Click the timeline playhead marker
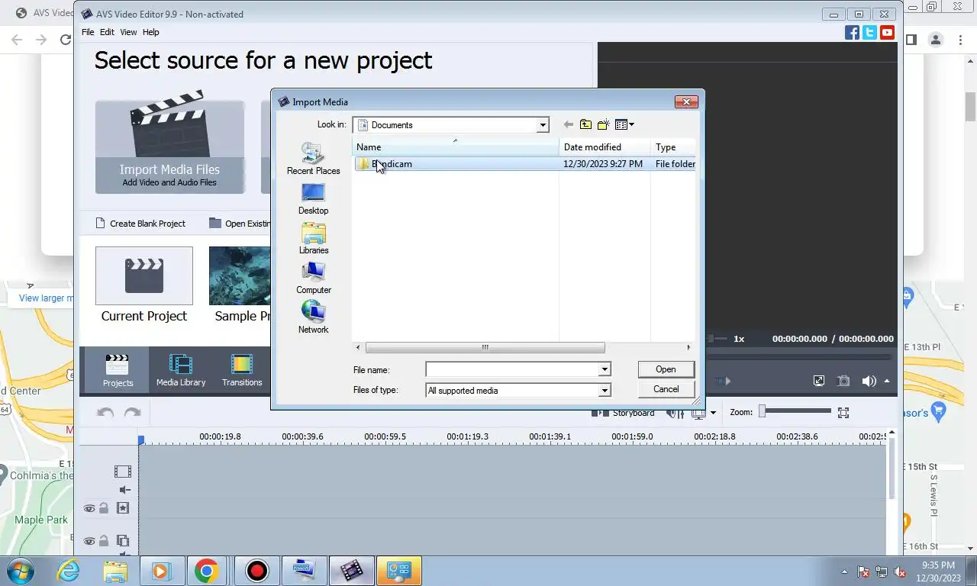This screenshot has width=977, height=586. tap(141, 440)
